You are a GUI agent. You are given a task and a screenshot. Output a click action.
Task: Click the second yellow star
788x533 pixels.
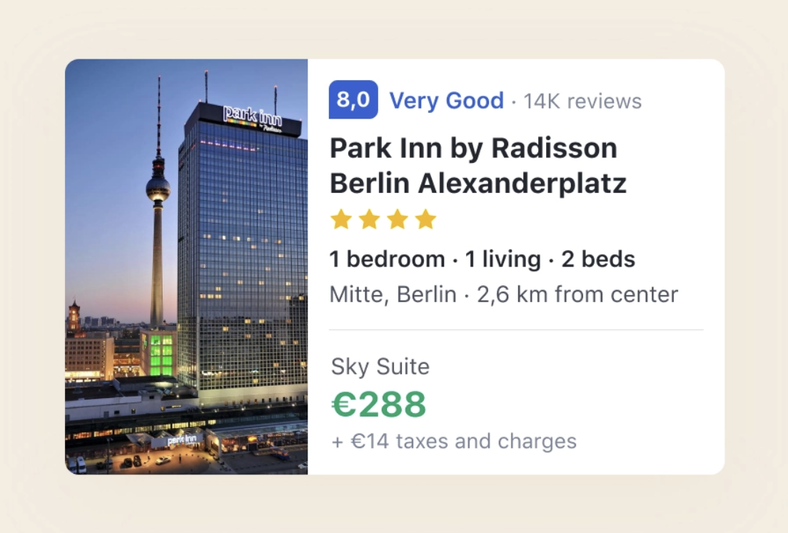pyautogui.click(x=369, y=219)
